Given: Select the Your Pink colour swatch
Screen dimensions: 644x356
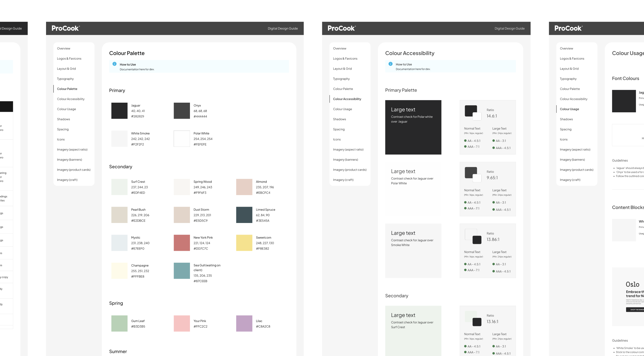Looking at the screenshot, I should [x=182, y=323].
